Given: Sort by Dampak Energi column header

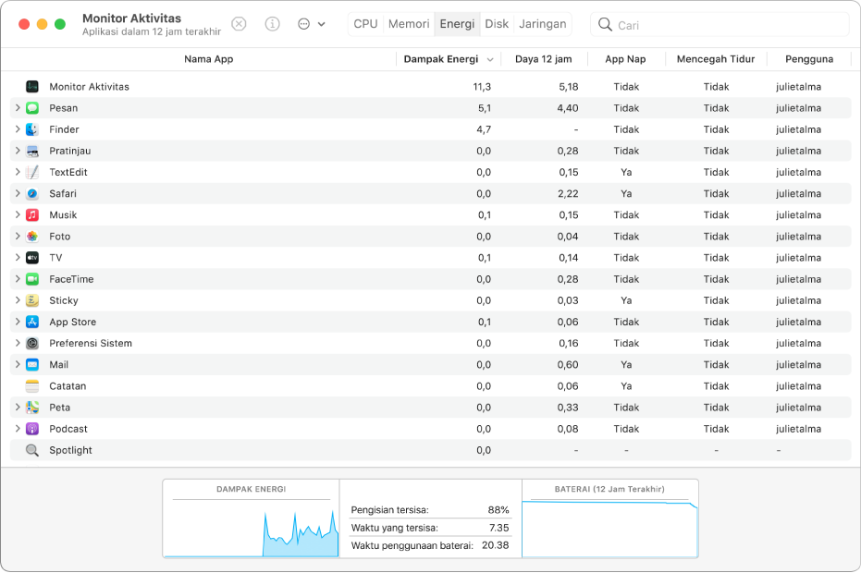Looking at the screenshot, I should coord(448,59).
